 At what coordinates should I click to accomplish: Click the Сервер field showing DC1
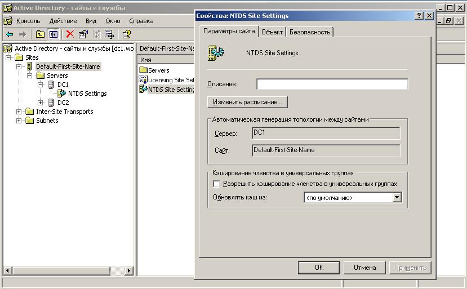pos(326,133)
